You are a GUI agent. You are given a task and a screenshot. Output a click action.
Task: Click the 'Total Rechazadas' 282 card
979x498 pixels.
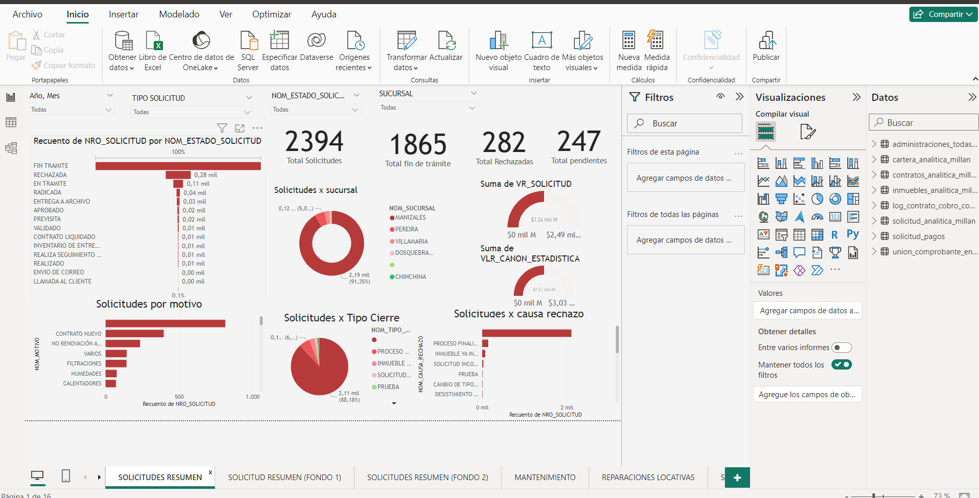pos(504,148)
